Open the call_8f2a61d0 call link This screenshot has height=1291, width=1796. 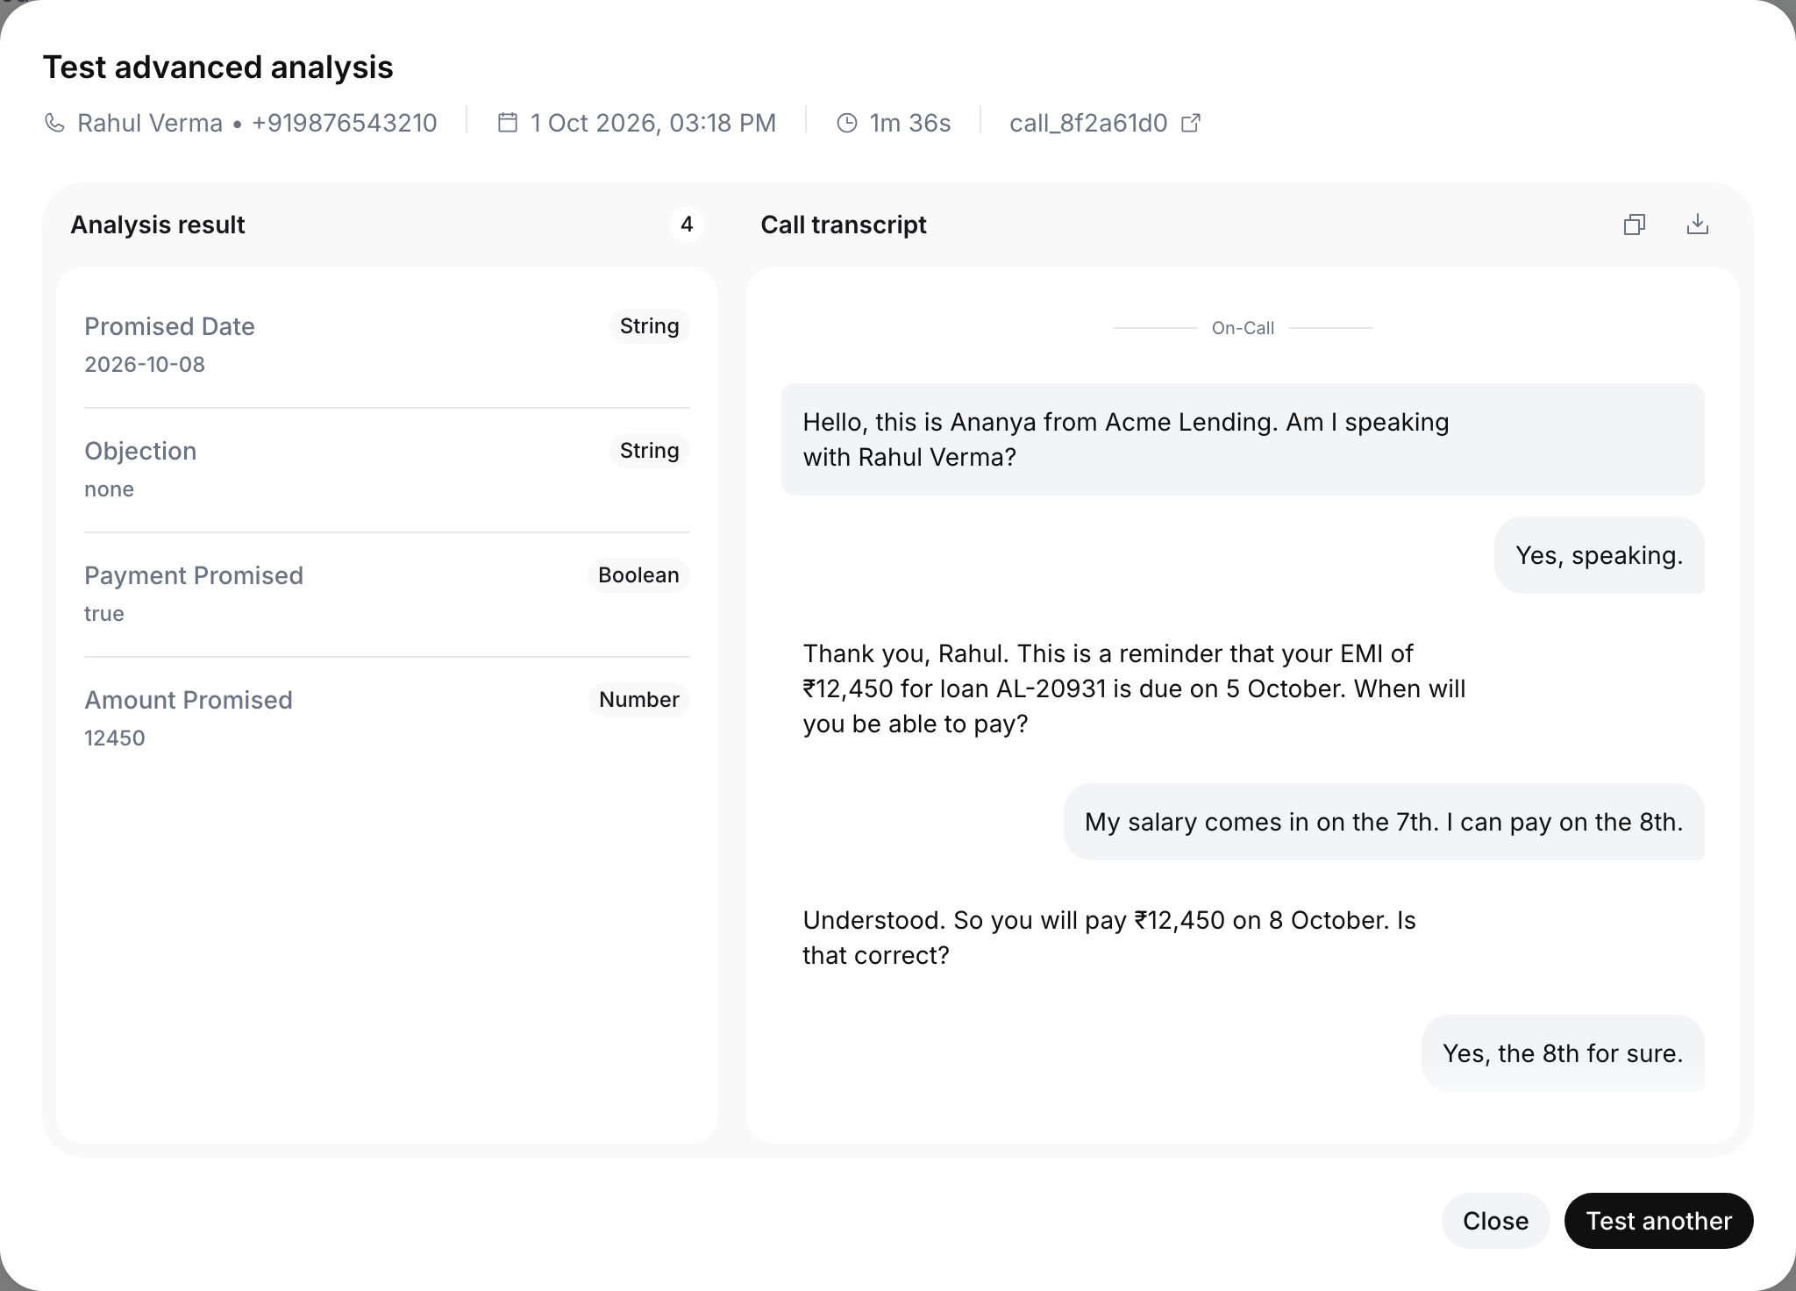pyautogui.click(x=1088, y=123)
